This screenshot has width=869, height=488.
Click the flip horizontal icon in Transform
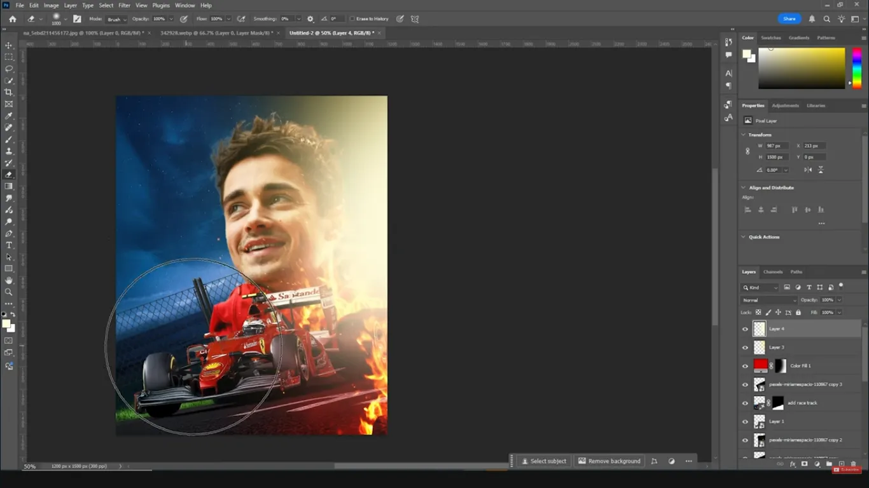click(808, 170)
